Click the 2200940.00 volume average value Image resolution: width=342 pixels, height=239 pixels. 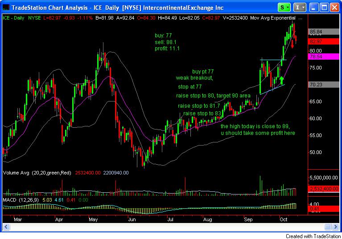point(116,173)
